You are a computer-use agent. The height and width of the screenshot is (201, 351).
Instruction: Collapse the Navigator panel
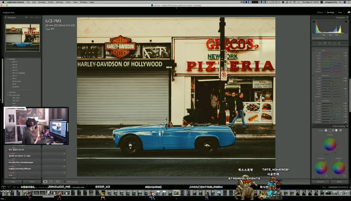point(5,17)
